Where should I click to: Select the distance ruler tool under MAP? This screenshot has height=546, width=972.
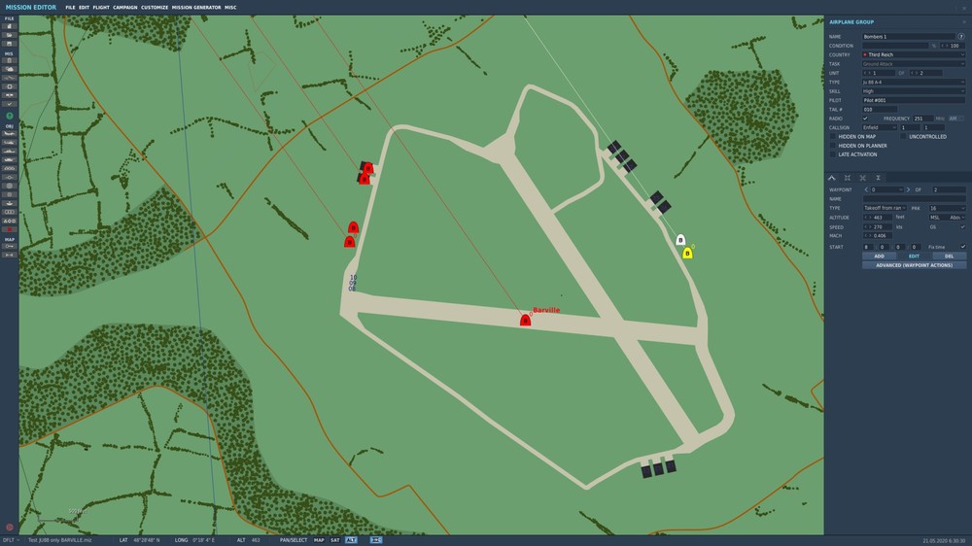(x=10, y=255)
